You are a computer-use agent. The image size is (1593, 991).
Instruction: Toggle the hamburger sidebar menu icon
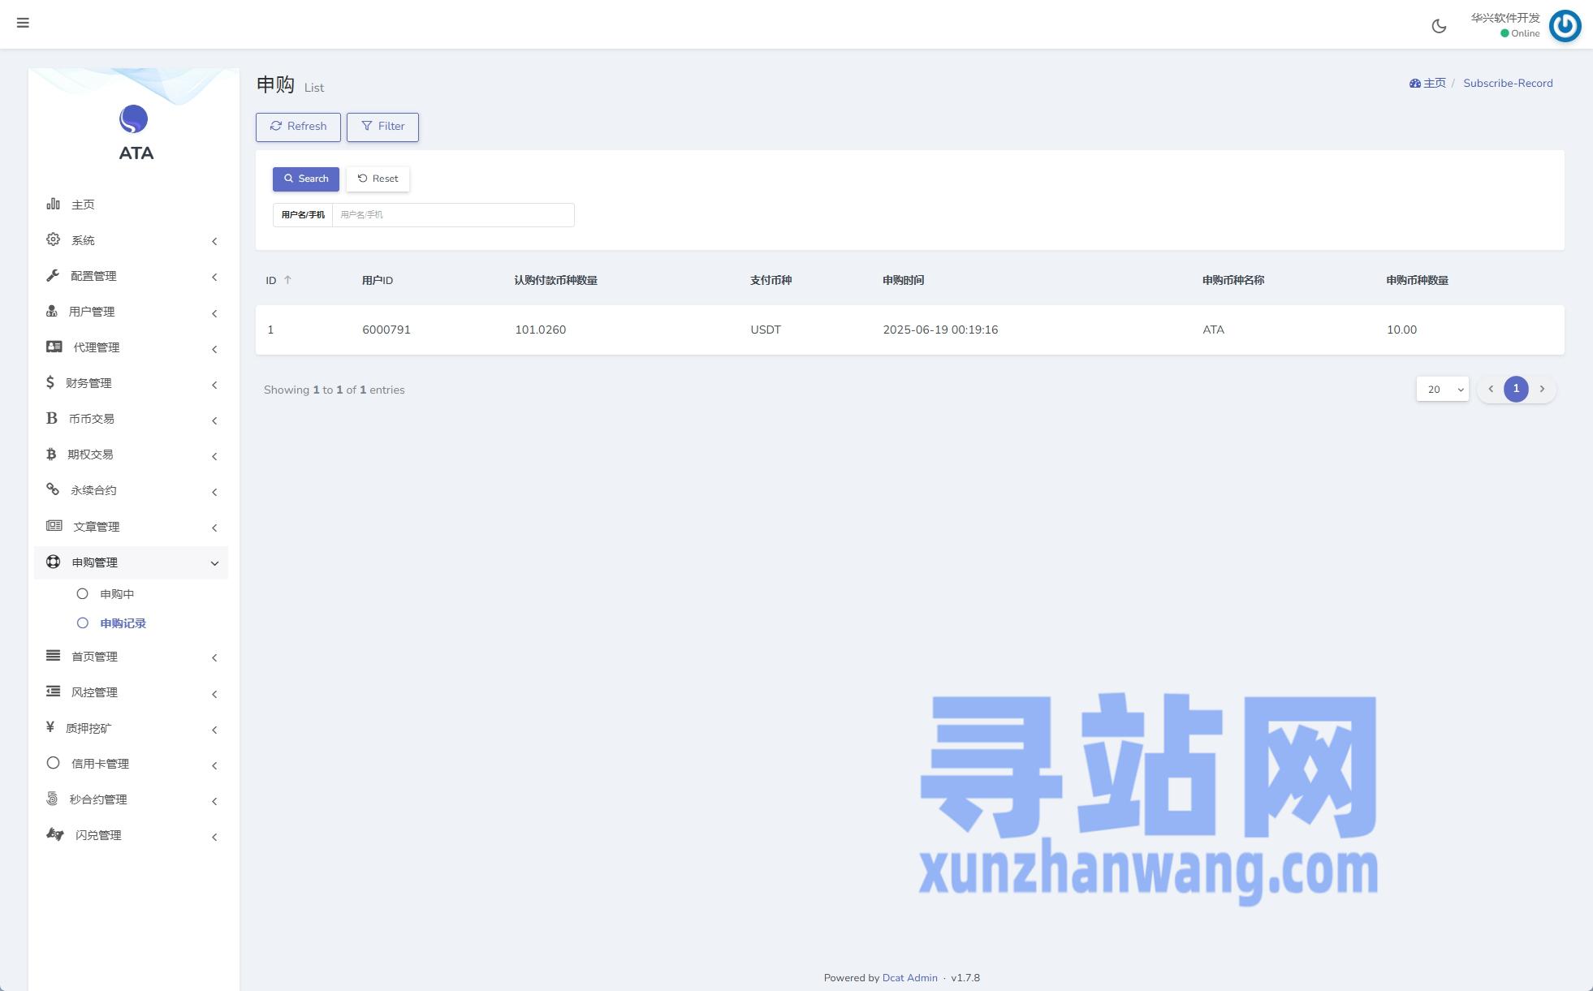tap(23, 23)
